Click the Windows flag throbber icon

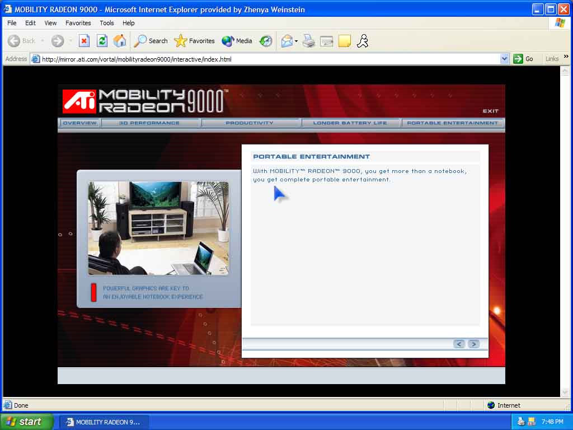[x=560, y=23]
